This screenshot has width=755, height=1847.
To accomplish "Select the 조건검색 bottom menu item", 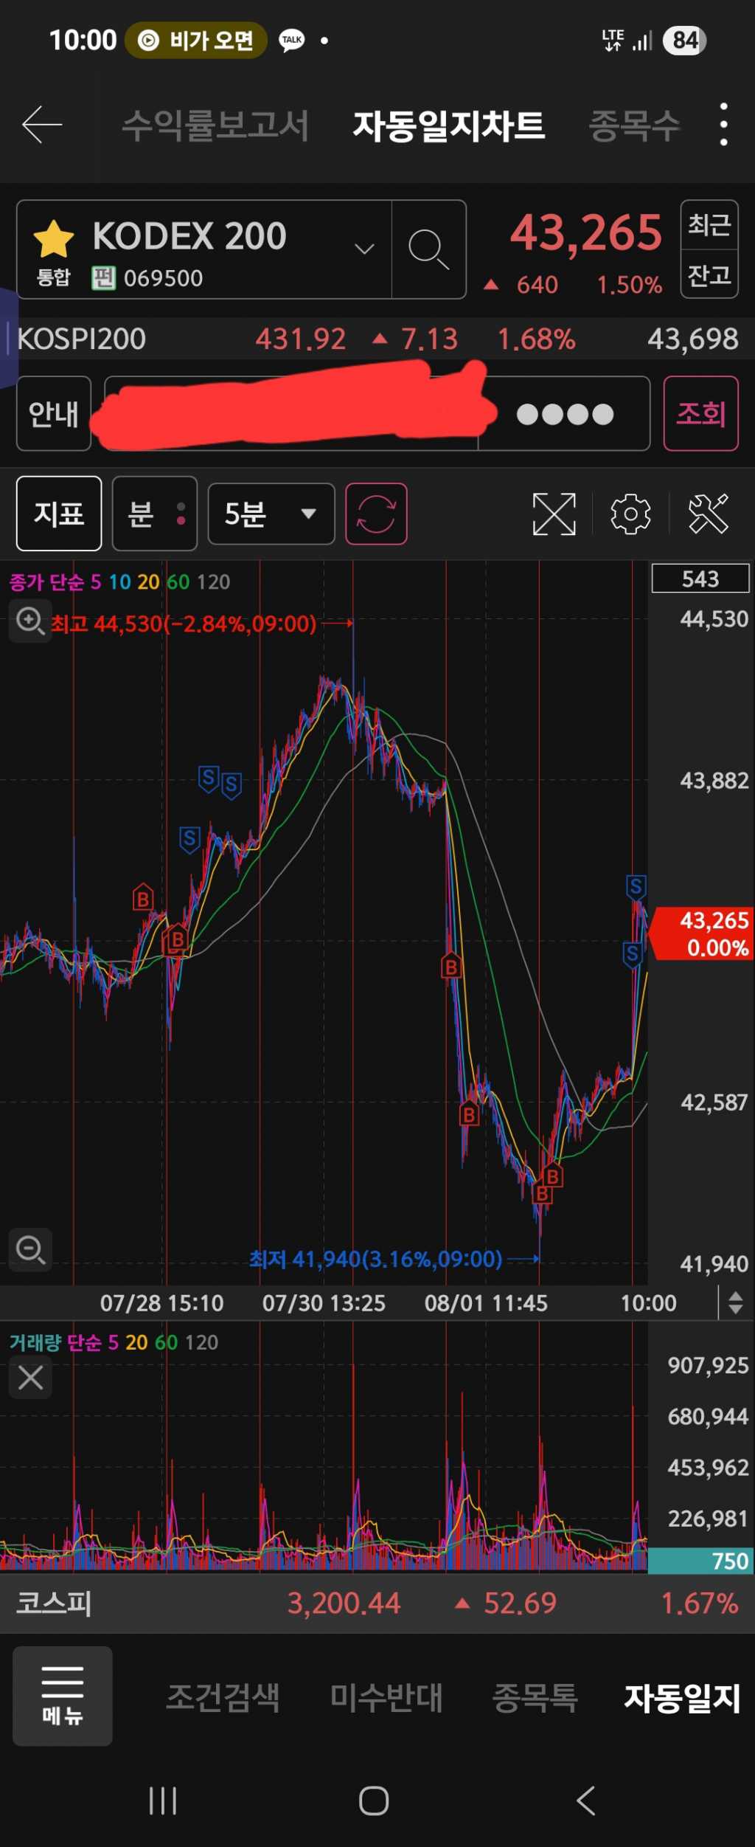I will click(223, 1697).
